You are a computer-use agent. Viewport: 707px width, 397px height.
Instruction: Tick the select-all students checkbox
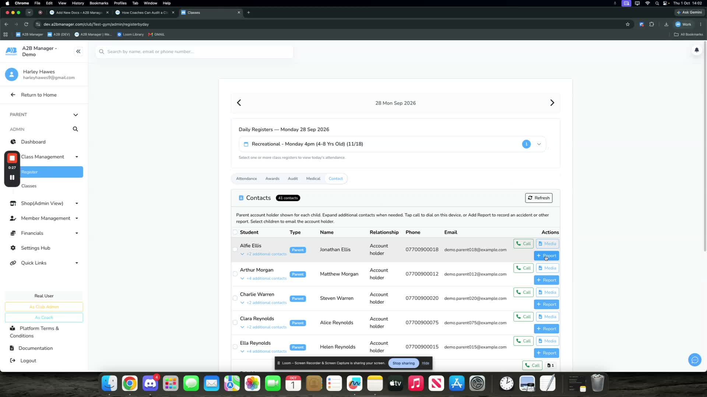tap(235, 232)
